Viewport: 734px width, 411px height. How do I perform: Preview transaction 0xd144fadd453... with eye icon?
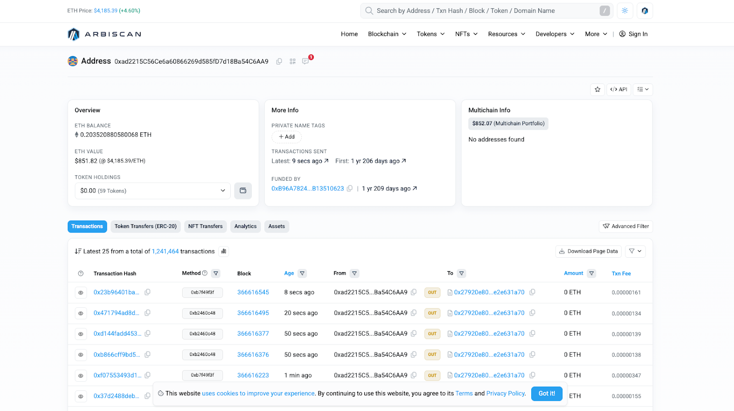click(81, 334)
